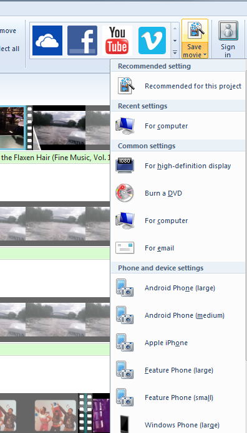Click the Flaxen Hair music track bar
Viewport: 247px width, 433px height.
[x=55, y=158]
